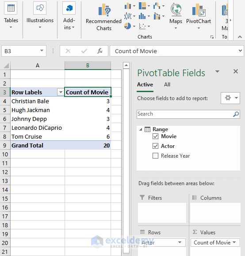Open the pie chart dropdown arrow
This screenshot has height=256, width=245.
coord(134,26)
